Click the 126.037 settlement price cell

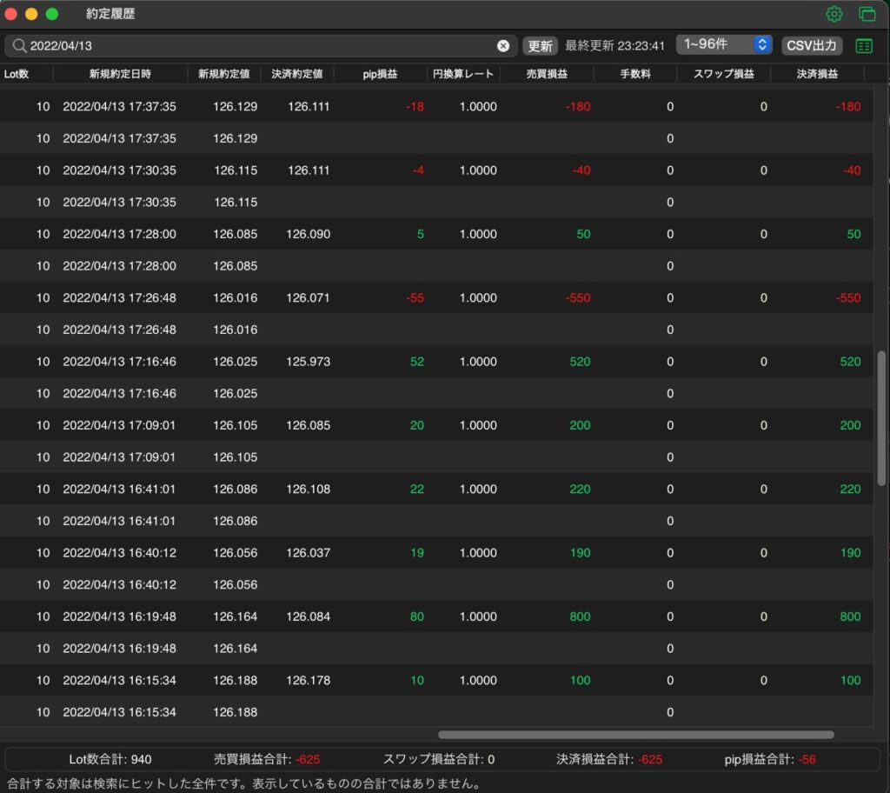click(309, 553)
